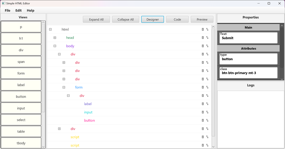
Task: Delete the button tree node with trash icon
Action: pyautogui.click(x=203, y=120)
